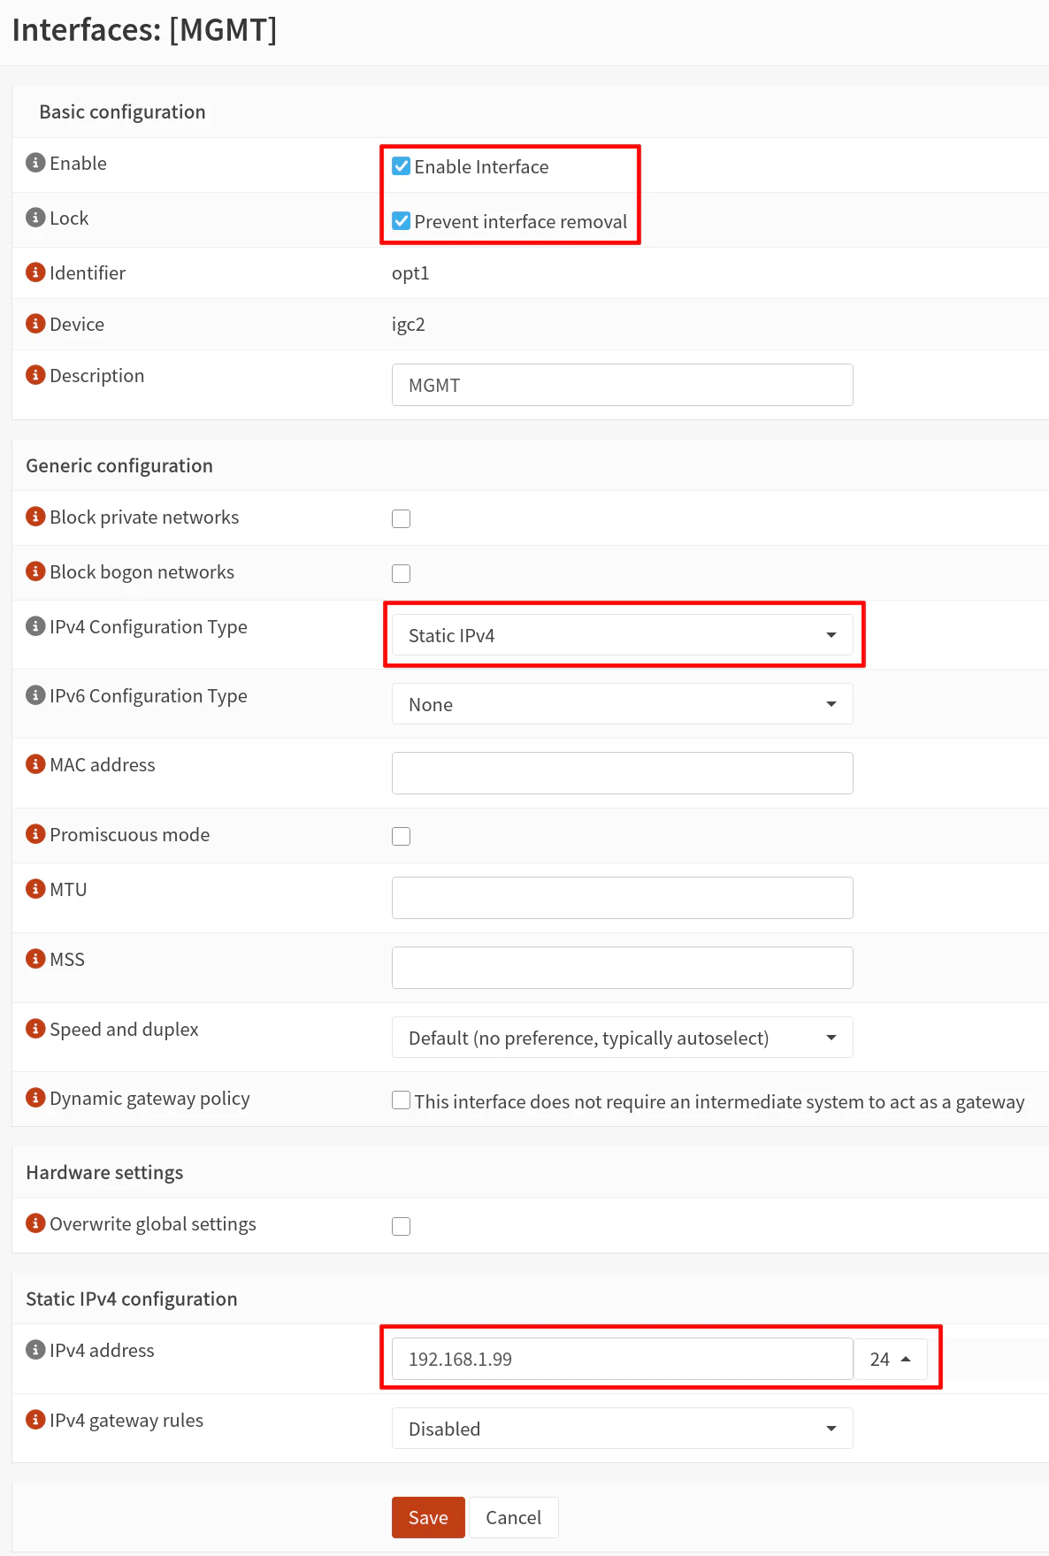
Task: Open the IPv4 Configuration Type dropdown
Action: (x=623, y=635)
